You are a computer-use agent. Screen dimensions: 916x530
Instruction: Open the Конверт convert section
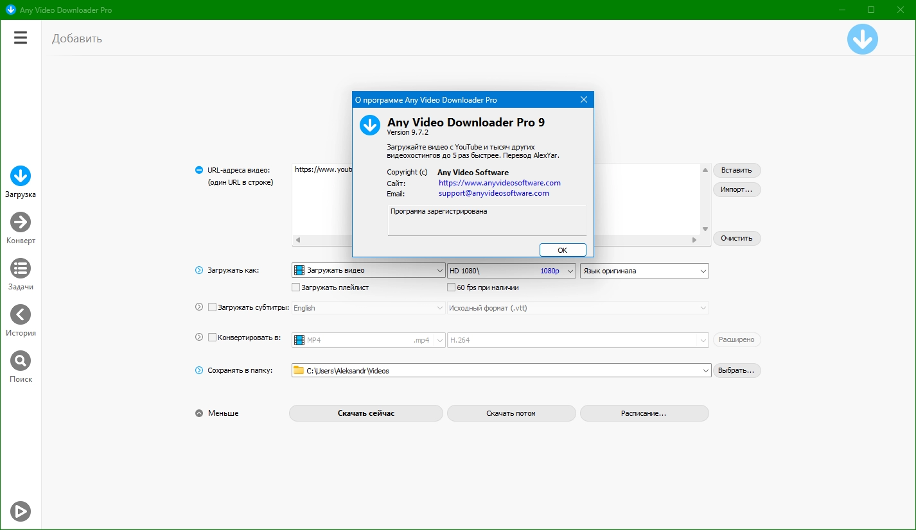pos(21,228)
